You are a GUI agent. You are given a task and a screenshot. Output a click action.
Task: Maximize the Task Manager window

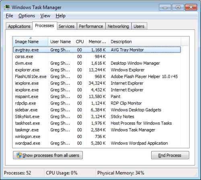178,7
